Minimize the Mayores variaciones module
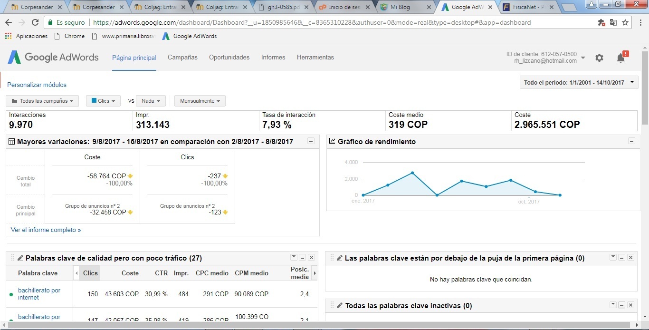This screenshot has height=330, width=649. point(311,141)
